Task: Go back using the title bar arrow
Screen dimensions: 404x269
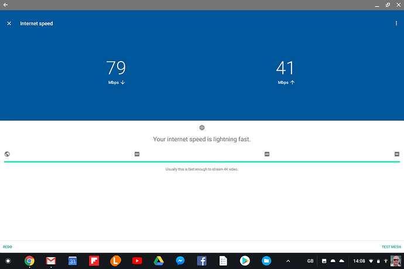Action: 5,5
